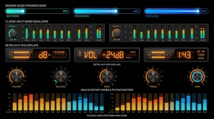214x119 pixels.
Task: Click the 6kz bar in the right spectrum analyzer
Action: (x=188, y=102)
